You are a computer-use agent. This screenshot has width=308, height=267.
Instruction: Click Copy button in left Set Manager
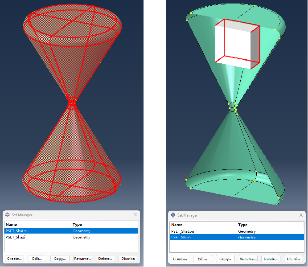(60, 259)
